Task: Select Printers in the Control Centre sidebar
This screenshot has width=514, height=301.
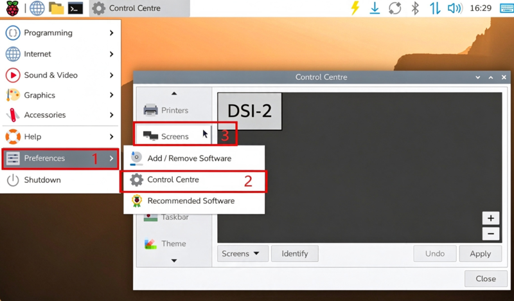Action: [174, 110]
